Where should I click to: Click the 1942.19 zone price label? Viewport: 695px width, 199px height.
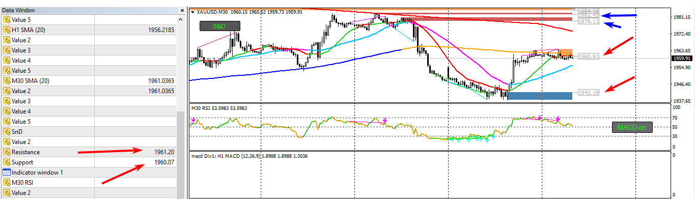click(x=588, y=92)
